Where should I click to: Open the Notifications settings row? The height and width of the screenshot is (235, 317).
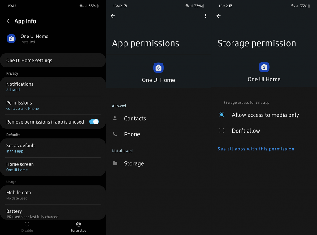click(x=53, y=87)
